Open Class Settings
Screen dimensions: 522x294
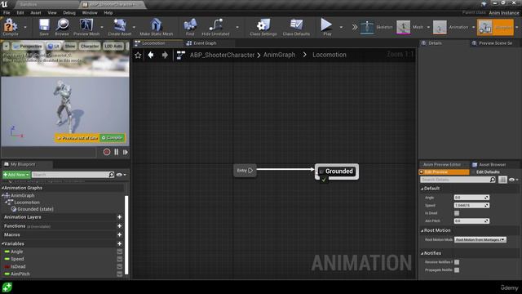click(x=263, y=27)
